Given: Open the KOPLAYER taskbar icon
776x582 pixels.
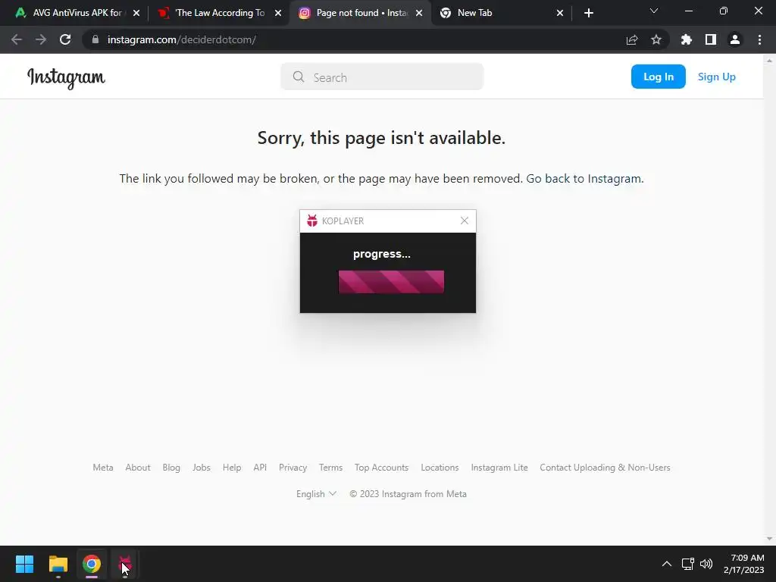Looking at the screenshot, I should pos(125,564).
